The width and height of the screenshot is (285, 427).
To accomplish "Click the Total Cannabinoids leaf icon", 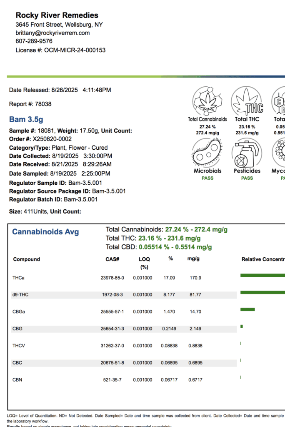I will pos(207,101).
